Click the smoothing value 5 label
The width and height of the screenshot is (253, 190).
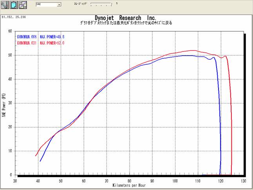coord(116,4)
